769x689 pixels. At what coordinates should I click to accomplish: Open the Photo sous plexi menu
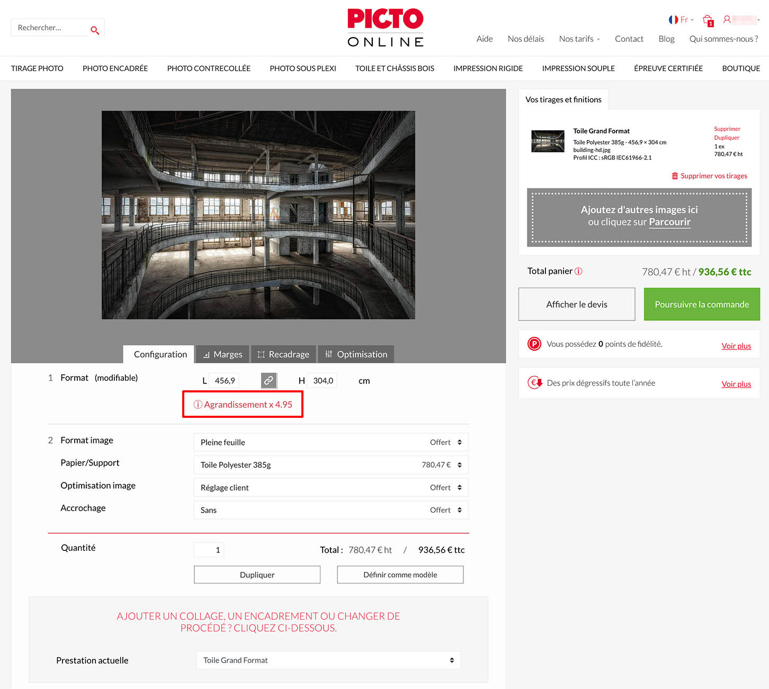(x=303, y=68)
